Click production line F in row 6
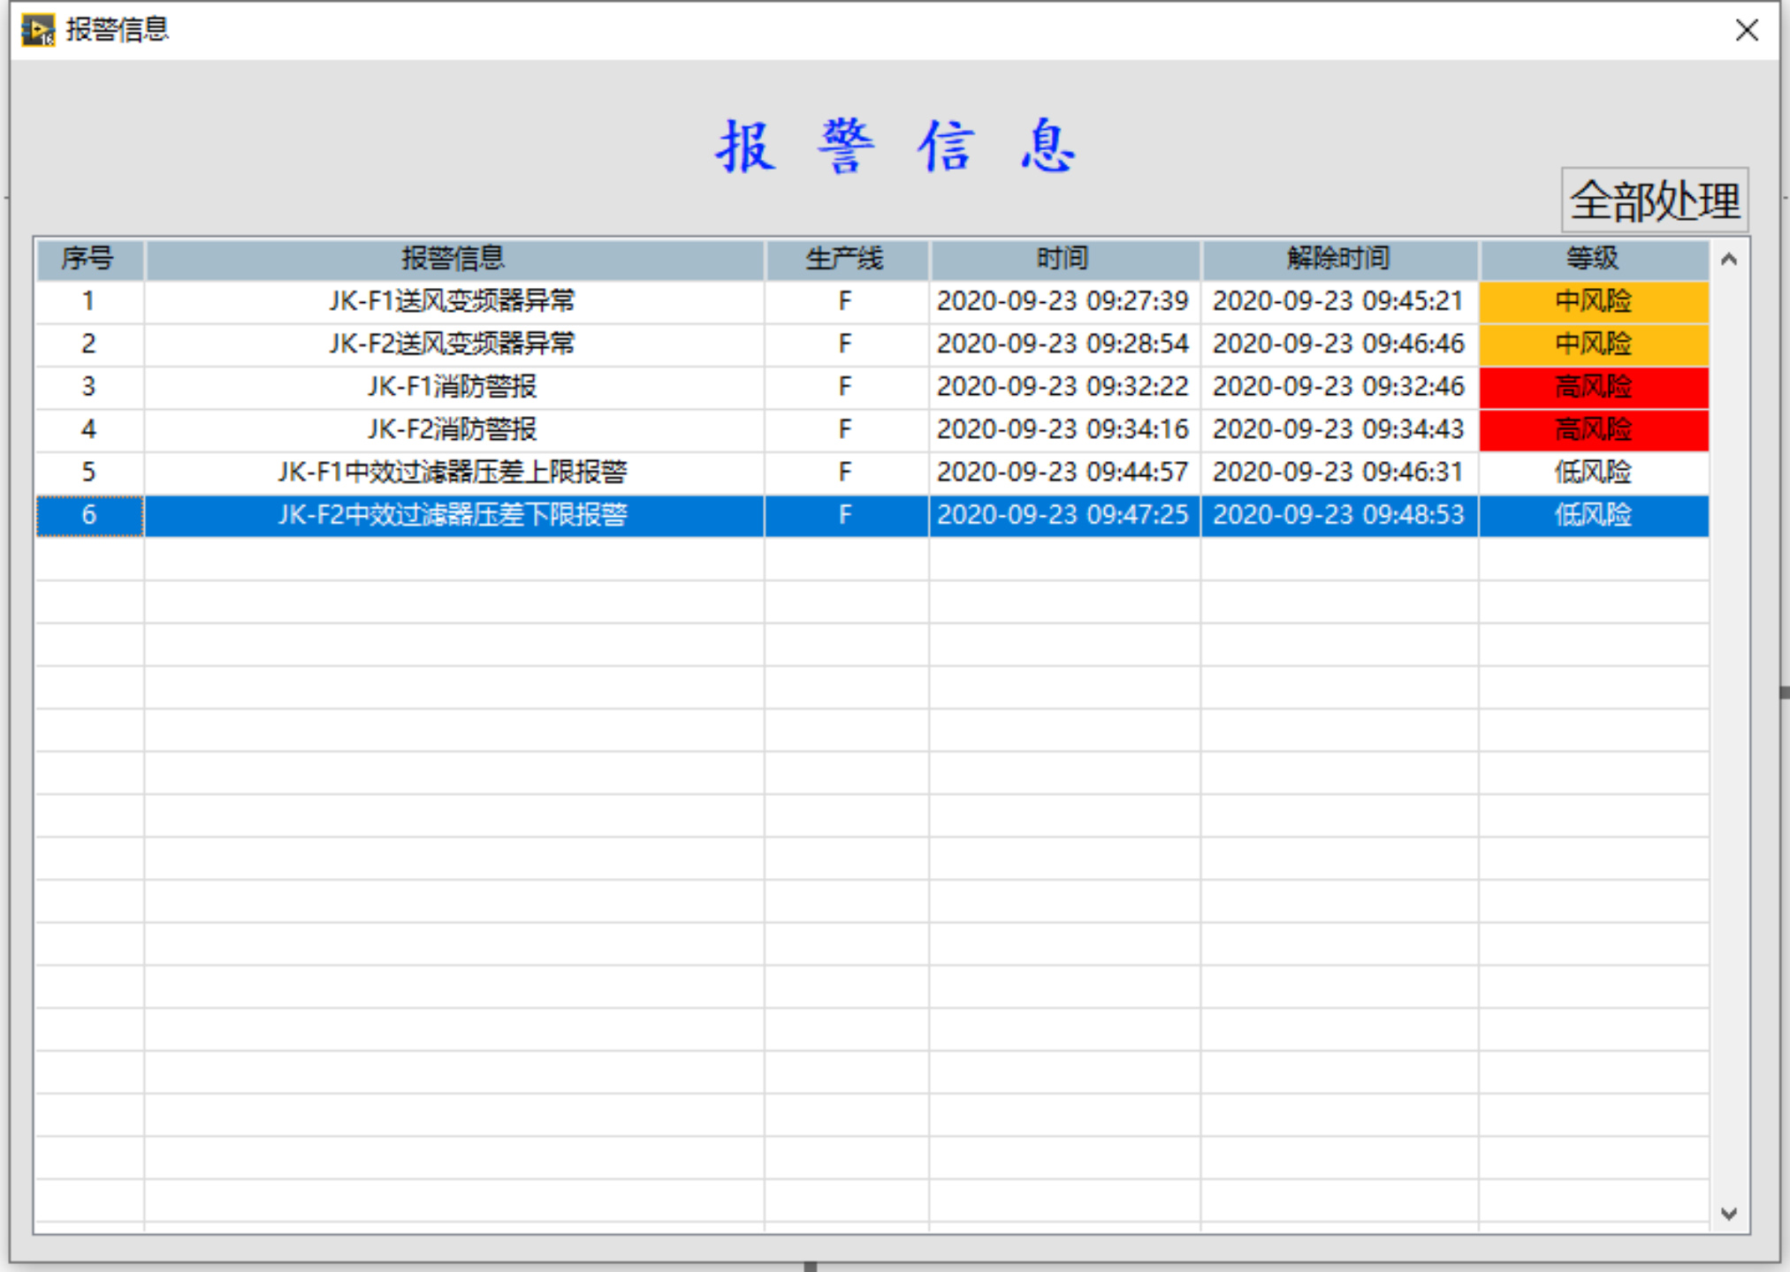This screenshot has width=1790, height=1272. click(846, 515)
